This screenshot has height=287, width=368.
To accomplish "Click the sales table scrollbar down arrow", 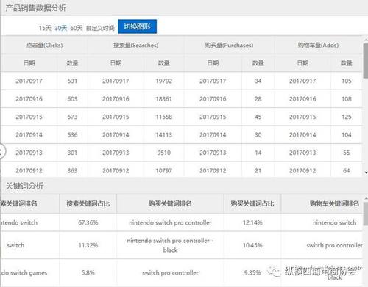I will 366,172.
